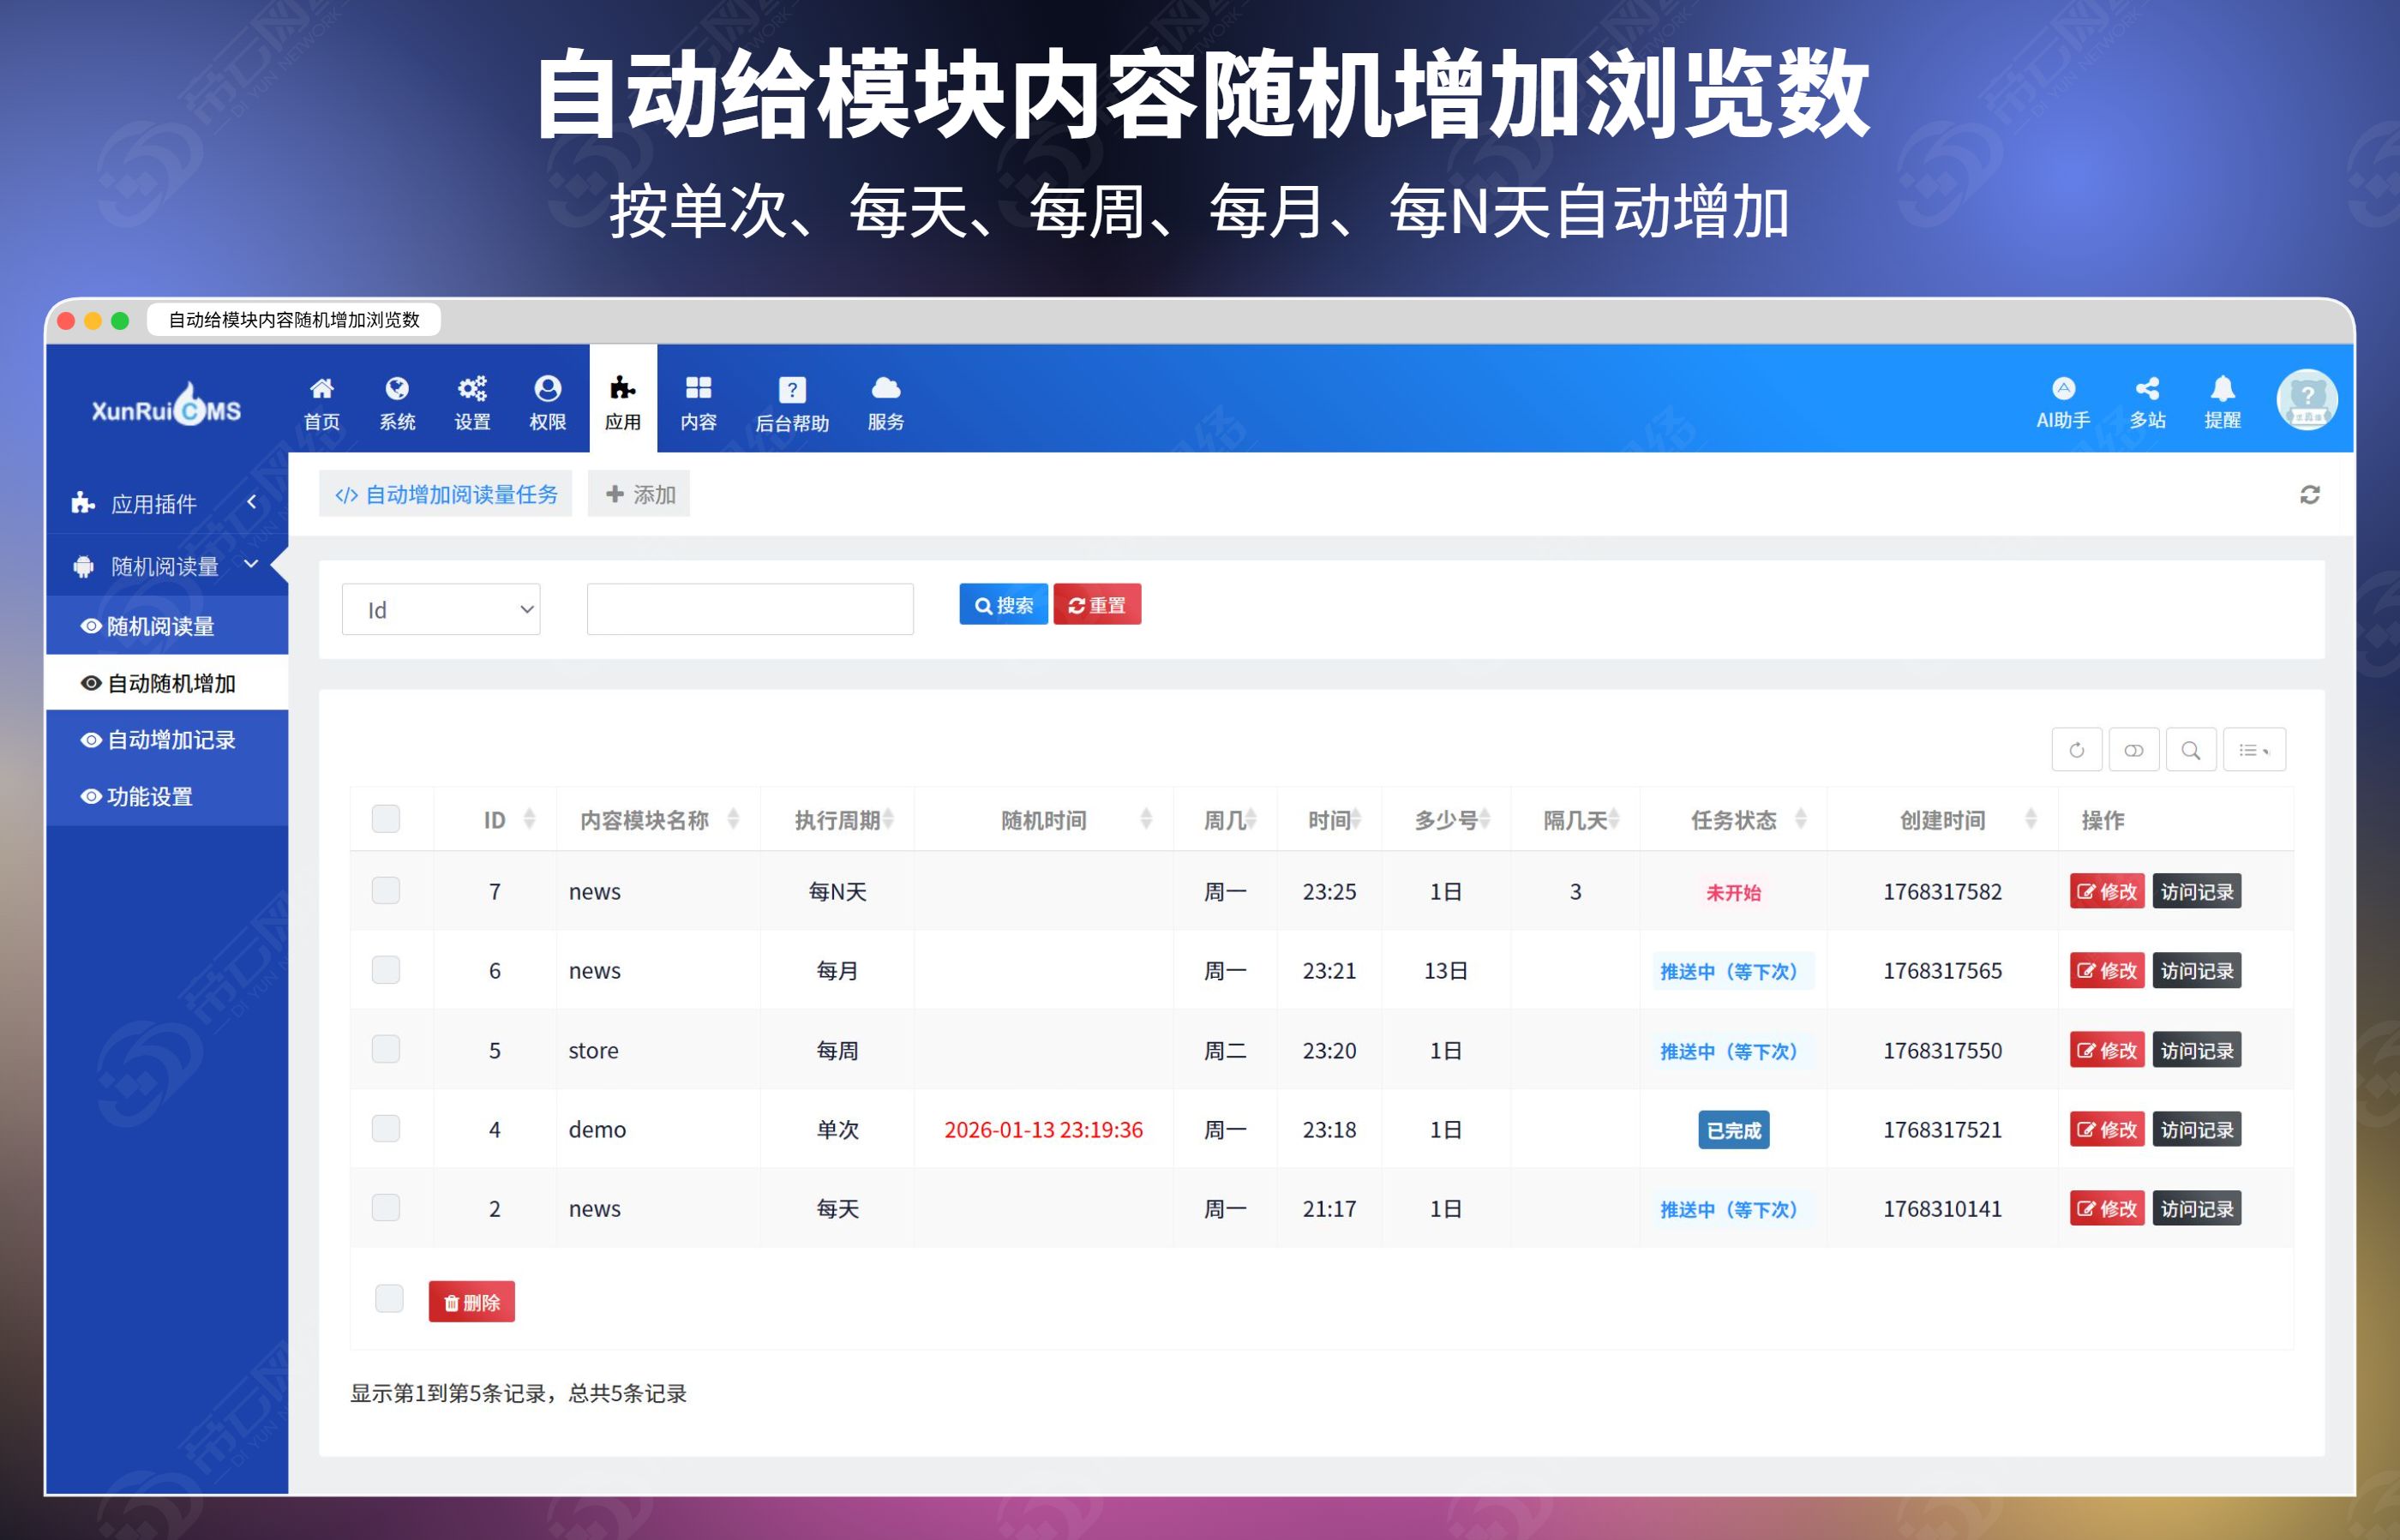Check the checkbox next to 删除 button

[386, 1300]
